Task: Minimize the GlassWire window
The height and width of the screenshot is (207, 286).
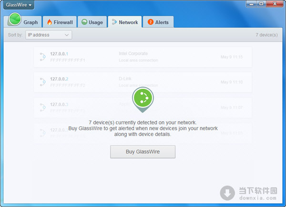Action: point(251,4)
